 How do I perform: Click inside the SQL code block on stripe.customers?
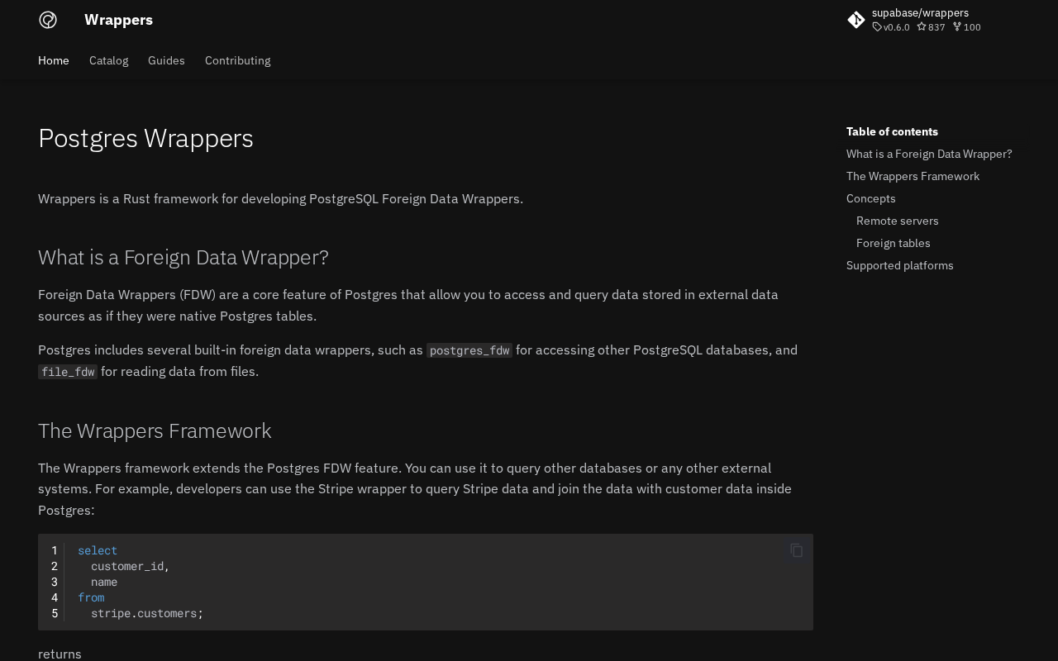click(x=146, y=613)
